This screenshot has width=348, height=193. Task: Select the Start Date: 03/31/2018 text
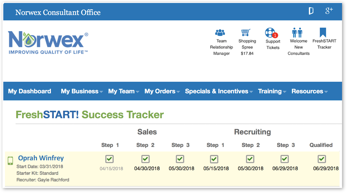click(x=40, y=167)
